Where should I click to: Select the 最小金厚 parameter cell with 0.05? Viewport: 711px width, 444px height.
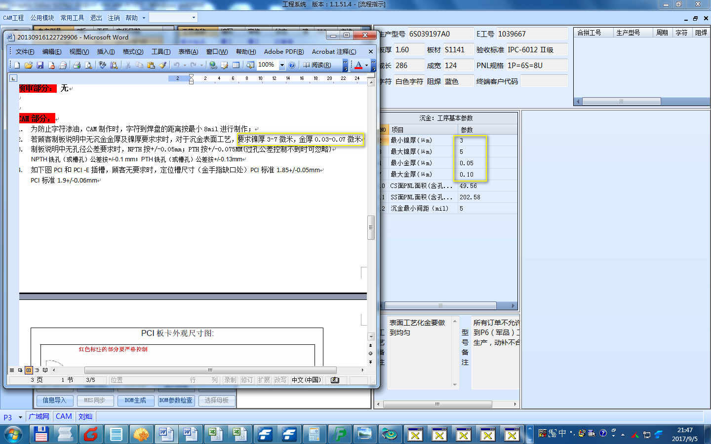pyautogui.click(x=487, y=163)
